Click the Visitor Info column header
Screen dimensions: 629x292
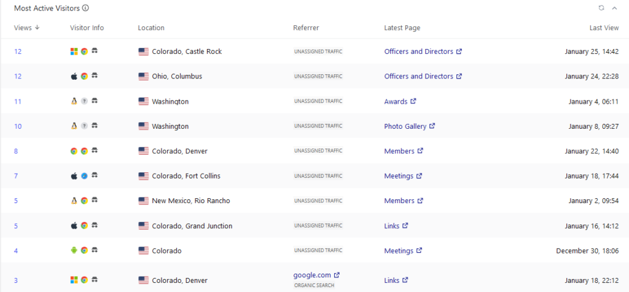(x=87, y=28)
